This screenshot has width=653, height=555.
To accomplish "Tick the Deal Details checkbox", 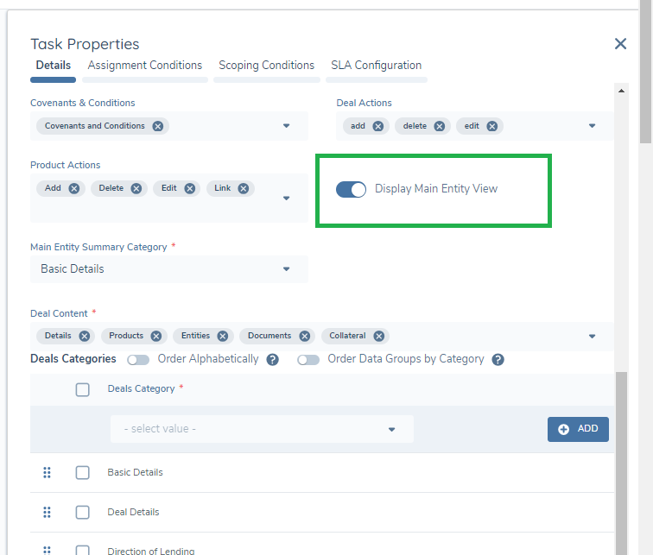I will tap(82, 512).
